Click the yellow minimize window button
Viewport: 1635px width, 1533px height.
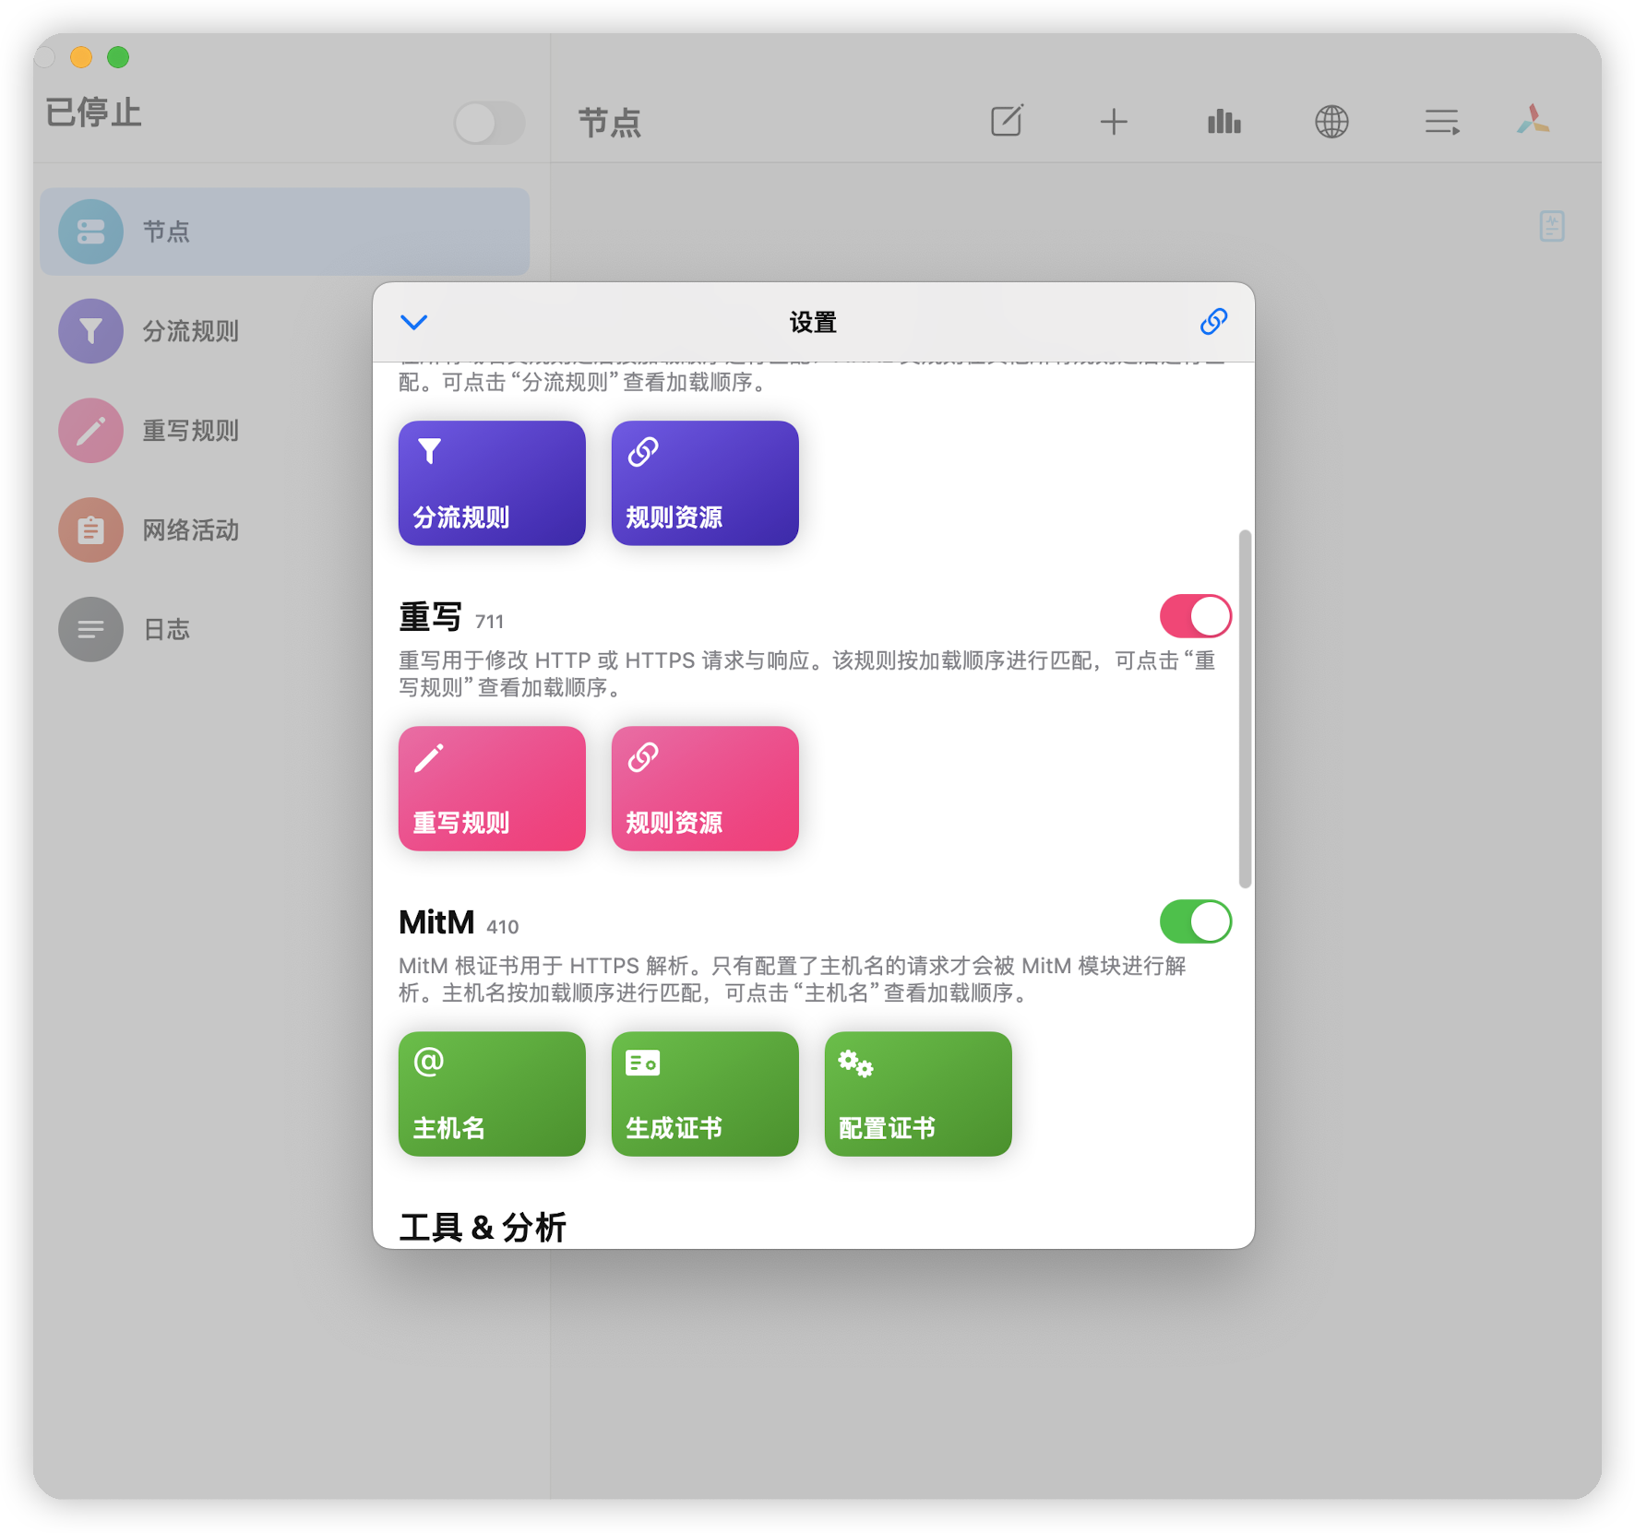(81, 57)
